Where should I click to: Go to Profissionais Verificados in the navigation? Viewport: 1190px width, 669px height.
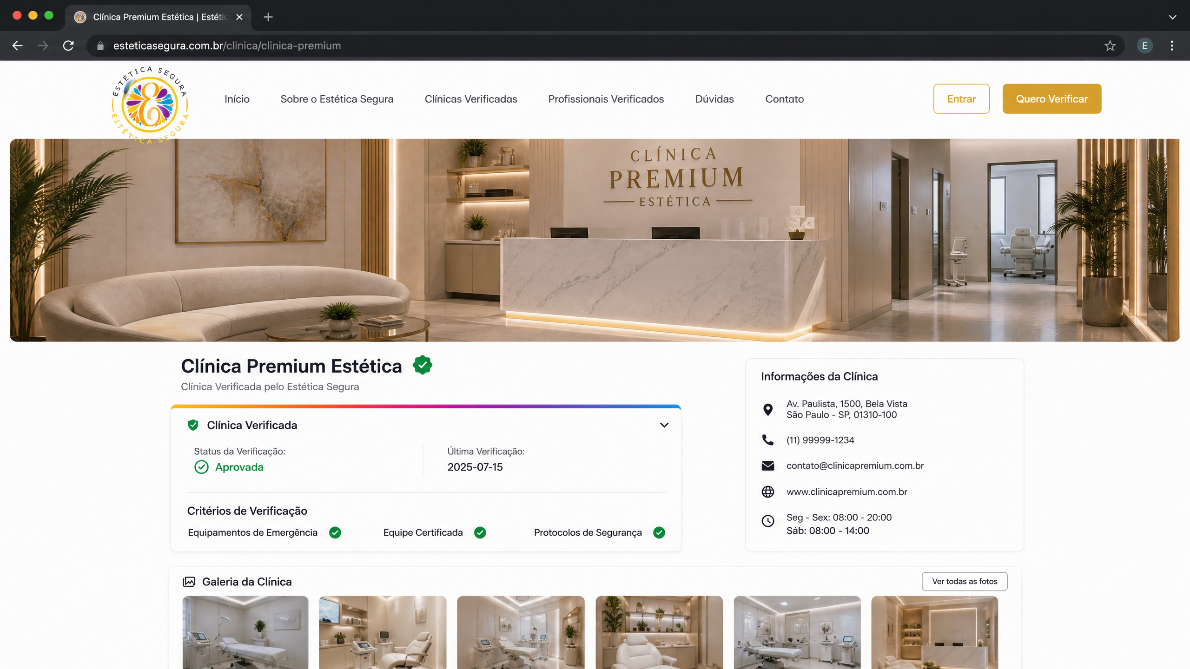606,99
